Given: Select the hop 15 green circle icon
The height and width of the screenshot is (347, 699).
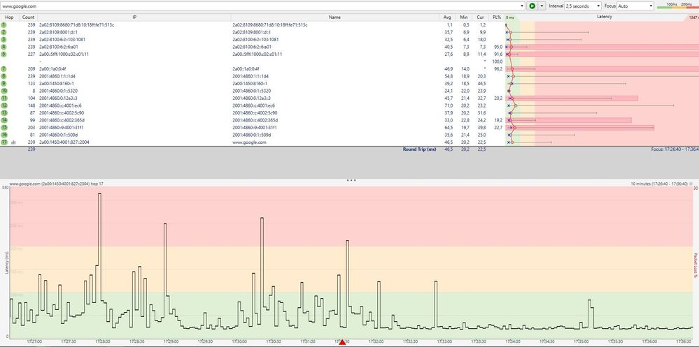Looking at the screenshot, I should tap(4, 127).
